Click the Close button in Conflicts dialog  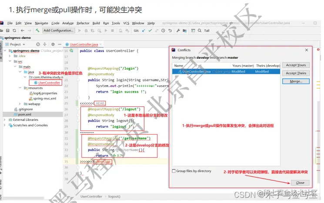[300, 183]
